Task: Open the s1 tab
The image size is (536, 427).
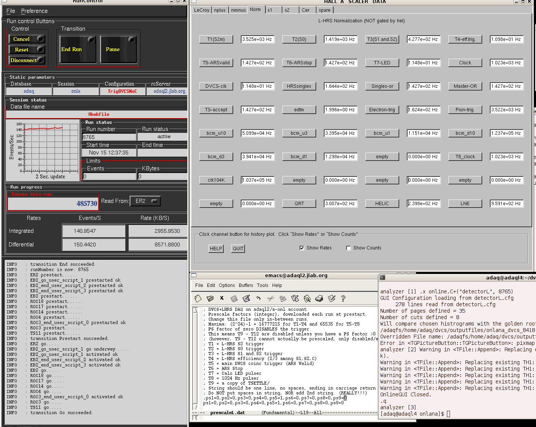Action: [x=273, y=10]
